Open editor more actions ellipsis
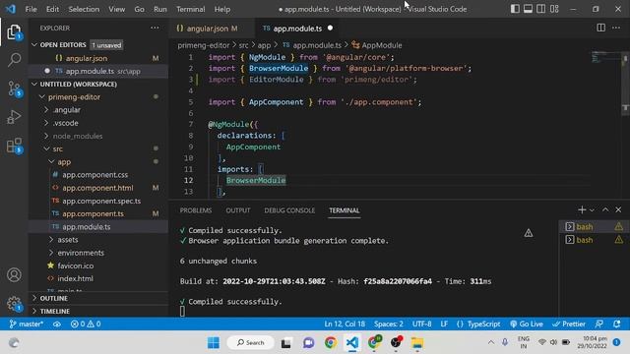630x354 pixels. pos(616,28)
